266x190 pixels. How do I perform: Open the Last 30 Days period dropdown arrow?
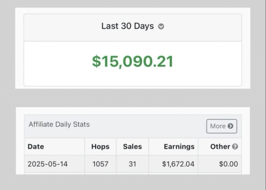click(x=161, y=27)
